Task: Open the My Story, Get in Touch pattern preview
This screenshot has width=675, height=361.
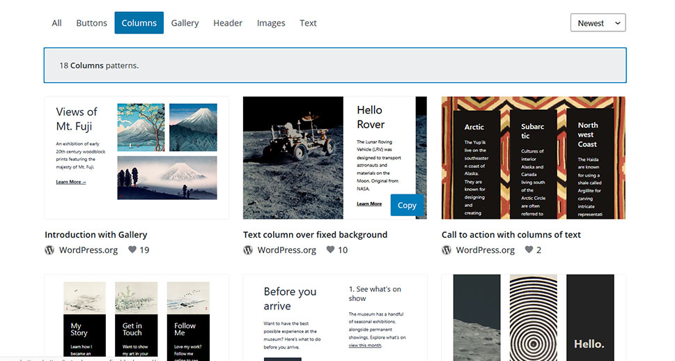Action: [137, 318]
